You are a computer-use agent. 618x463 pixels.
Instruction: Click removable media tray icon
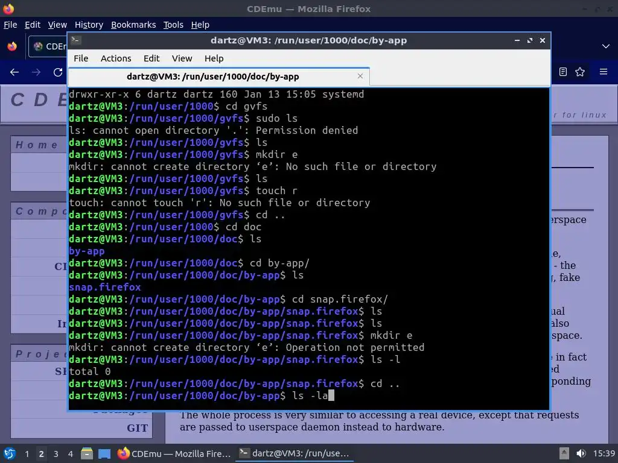(x=564, y=453)
